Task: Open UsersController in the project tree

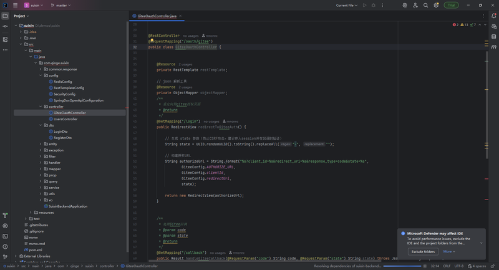Action: click(x=65, y=119)
